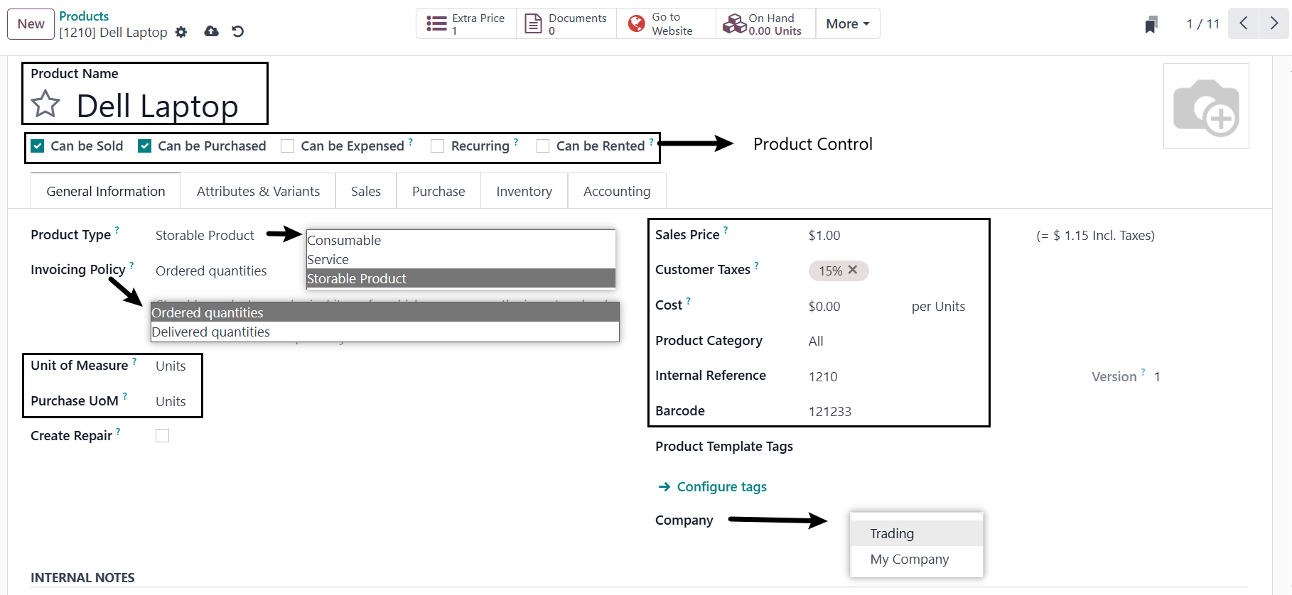Tick the Create Repair checkbox
This screenshot has height=595, width=1292.
[x=163, y=436]
